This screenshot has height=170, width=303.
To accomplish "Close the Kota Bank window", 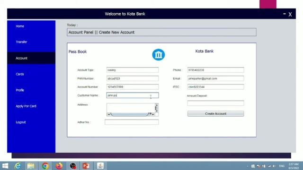I will click(290, 15).
